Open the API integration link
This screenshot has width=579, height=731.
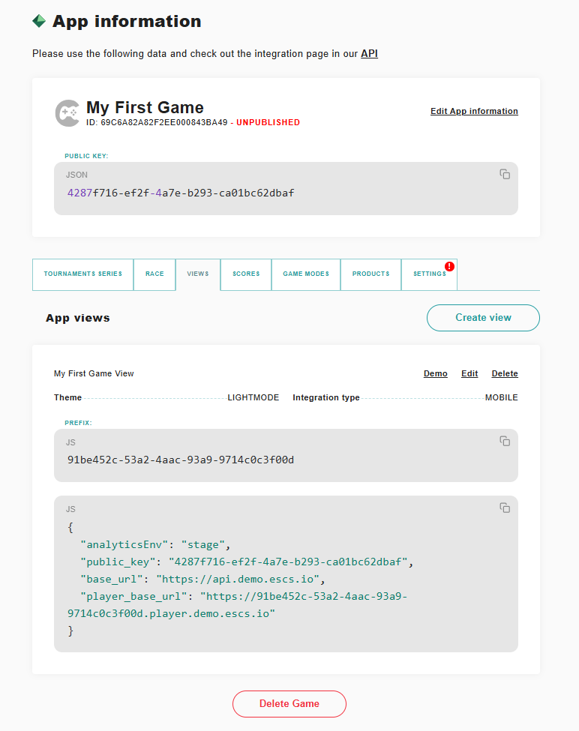(369, 54)
